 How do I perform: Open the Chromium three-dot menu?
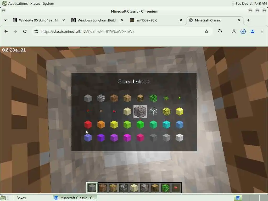pos(262,31)
